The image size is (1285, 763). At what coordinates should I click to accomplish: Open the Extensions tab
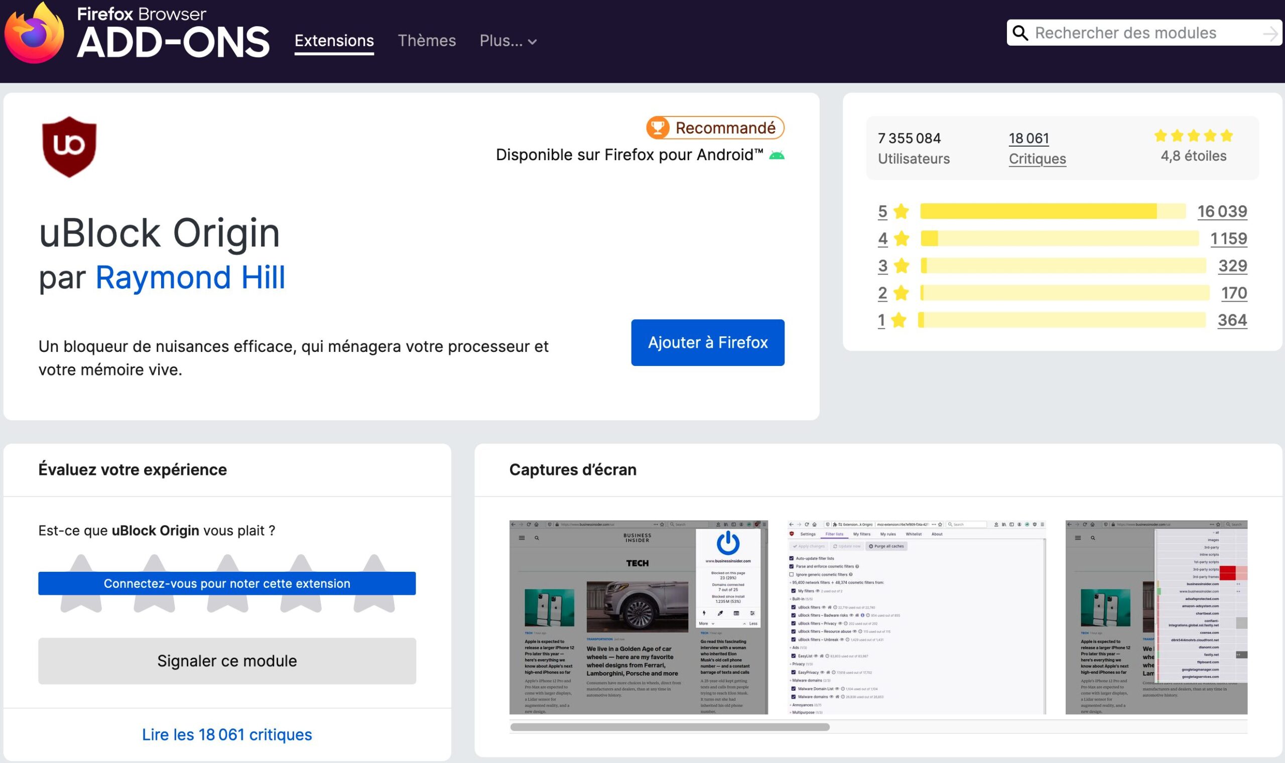(334, 41)
